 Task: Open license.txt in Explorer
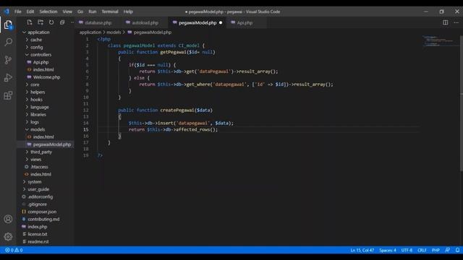click(37, 234)
